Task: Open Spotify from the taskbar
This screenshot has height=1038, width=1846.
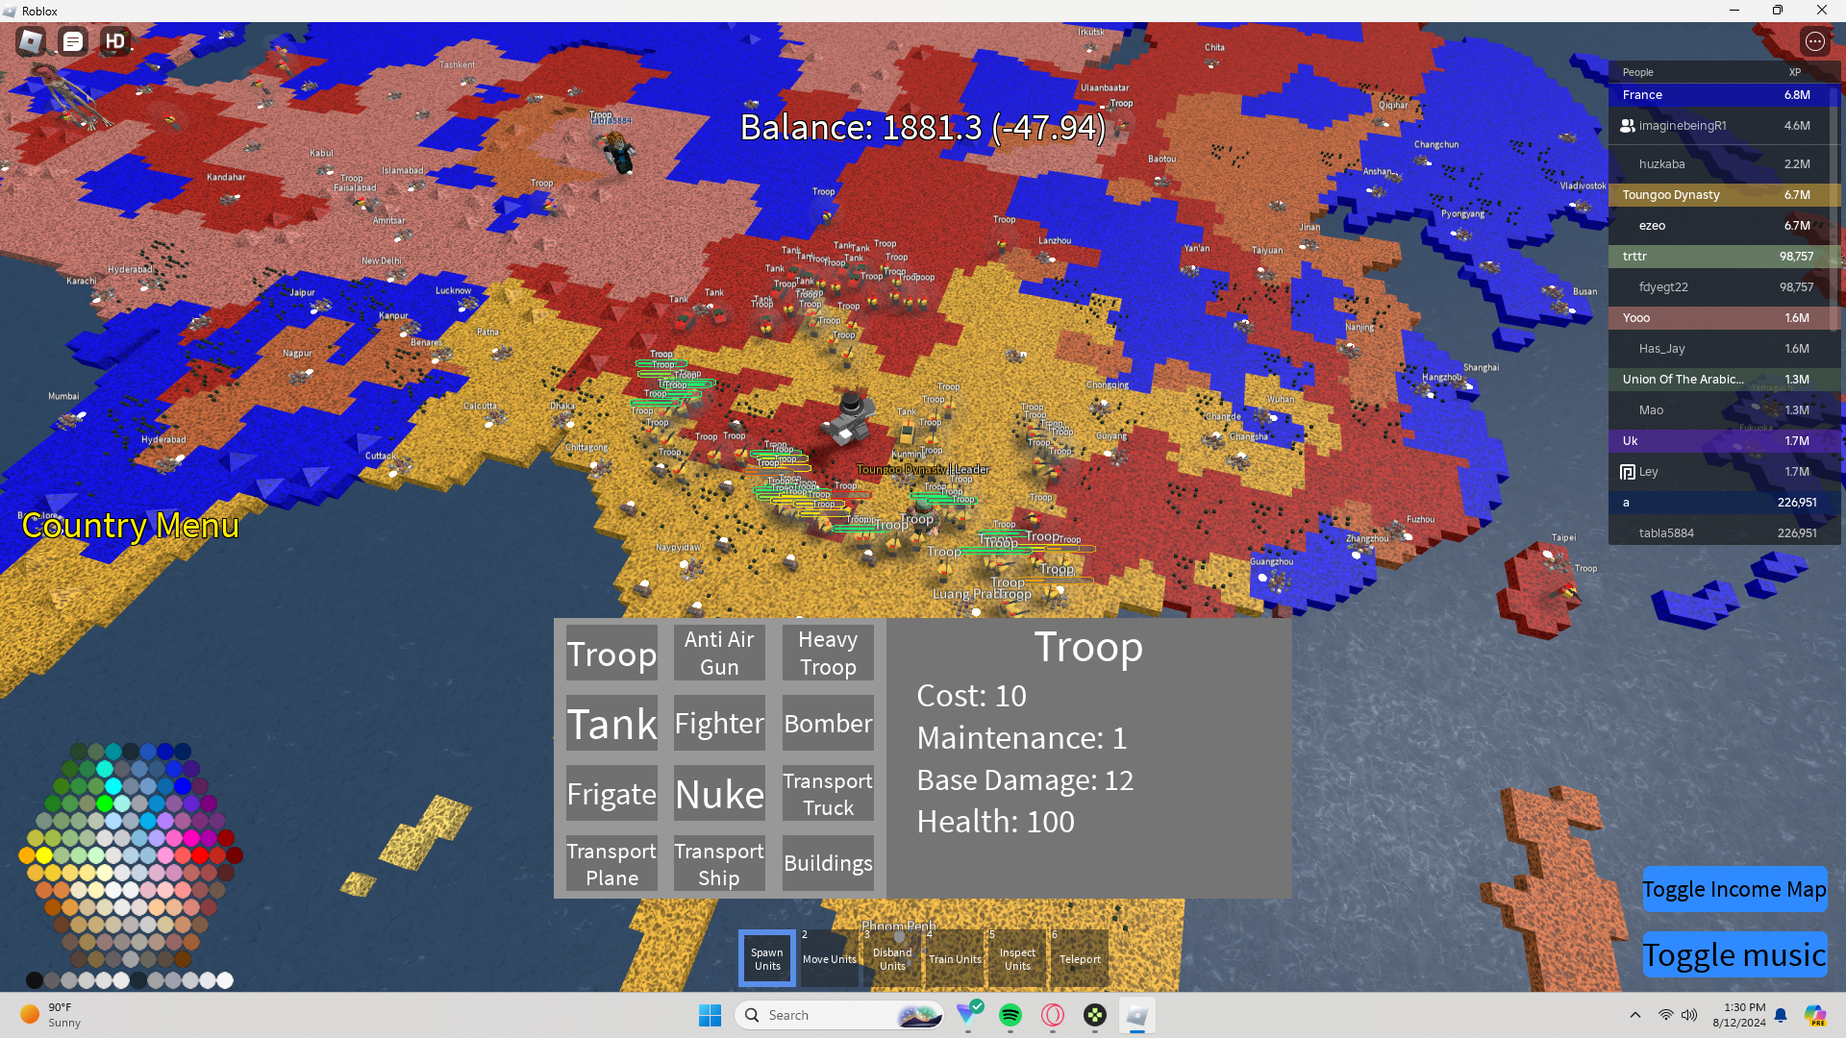Action: 1010,1015
